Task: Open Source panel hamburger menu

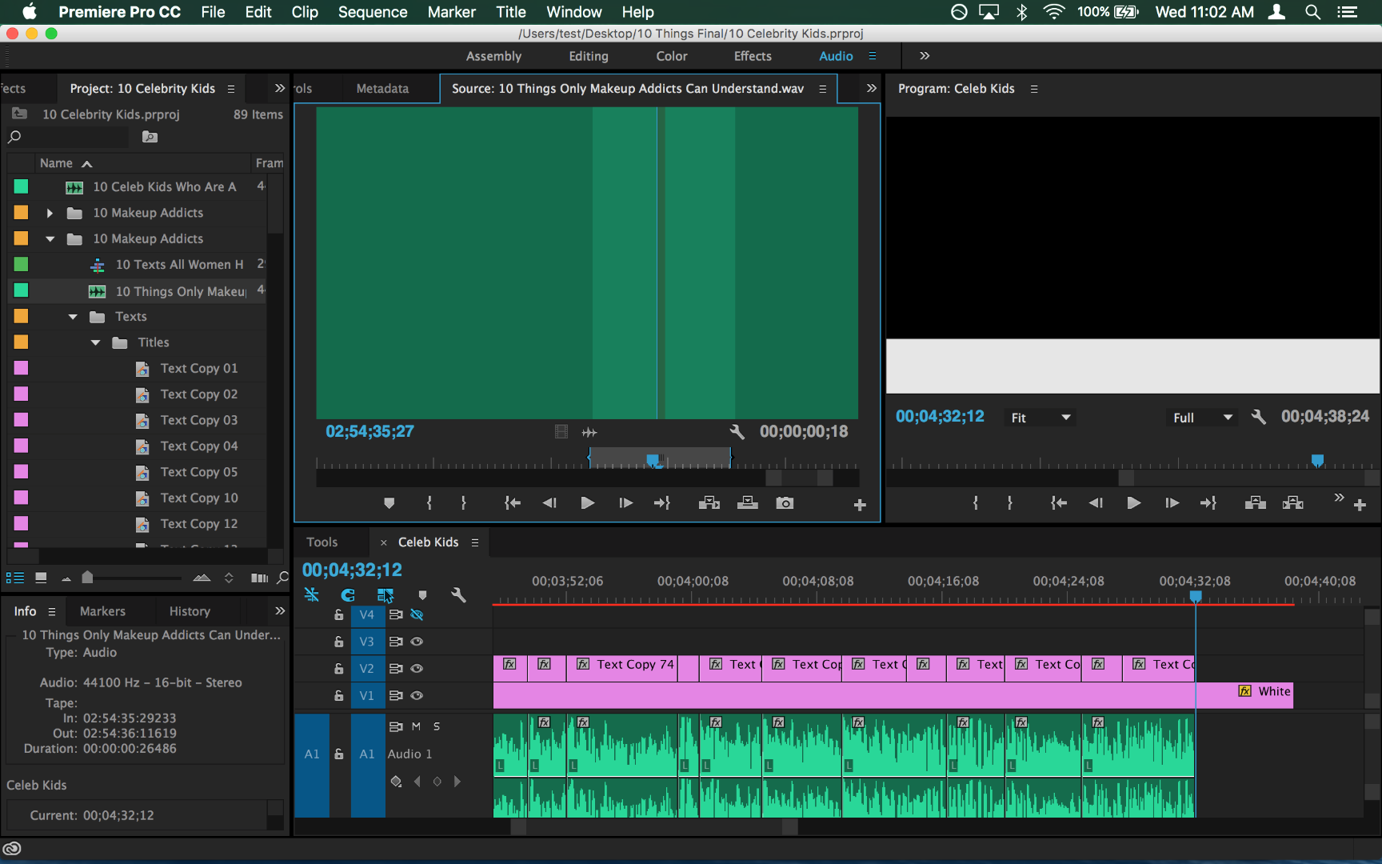Action: [x=822, y=89]
